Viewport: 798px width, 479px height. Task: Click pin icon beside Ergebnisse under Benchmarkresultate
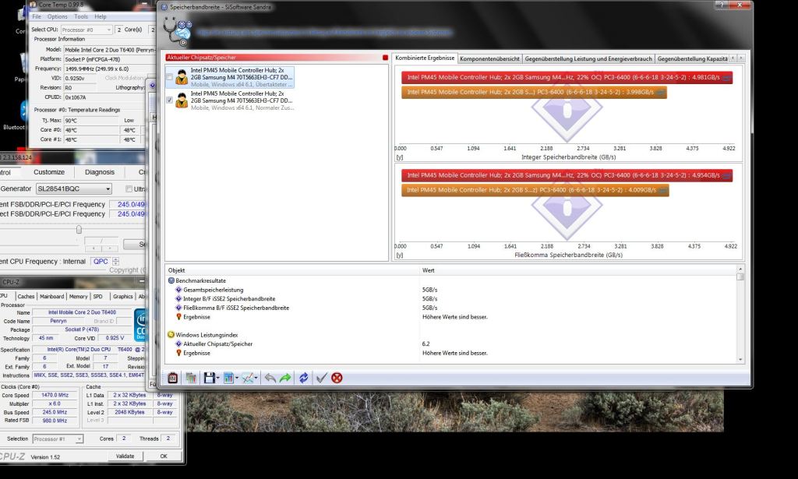[x=178, y=317]
